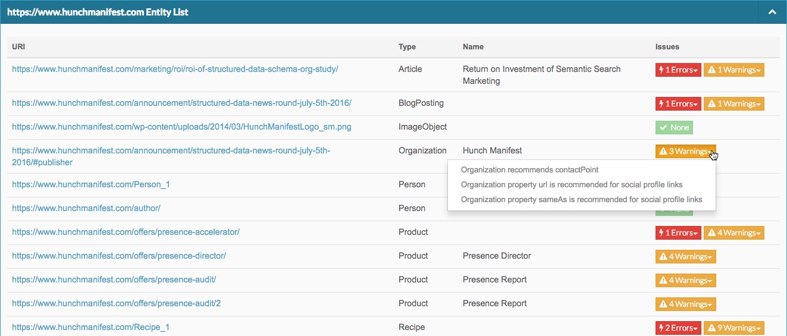The image size is (787, 336).
Task: Expand 1 Errors dropdown for the BlogPosting row
Action: click(x=678, y=104)
